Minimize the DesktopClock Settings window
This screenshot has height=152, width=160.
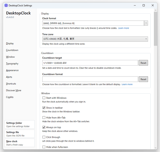click(135, 5)
